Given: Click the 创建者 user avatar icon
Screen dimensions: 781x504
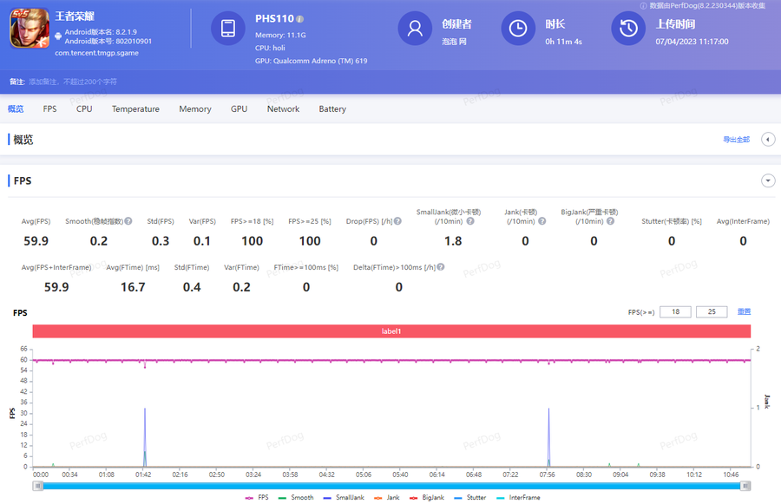Looking at the screenshot, I should tap(415, 29).
